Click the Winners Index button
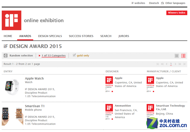190x132 pixels. coord(177,13)
